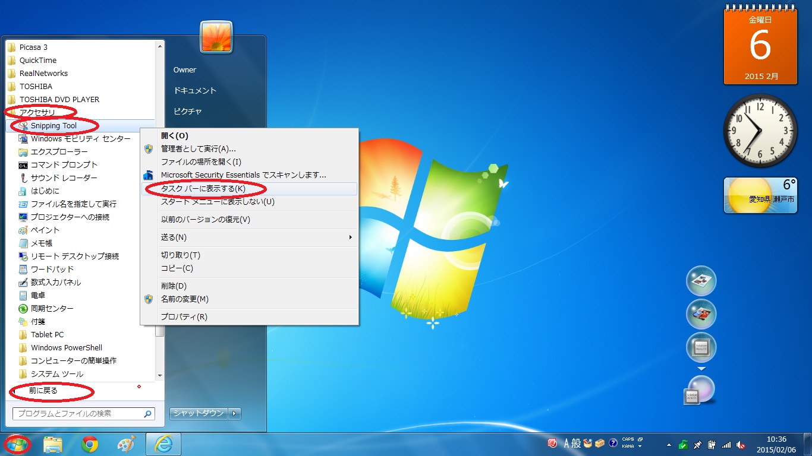The image size is (812, 456).
Task: Click the triangle below bubble launchers
Action: pos(701,369)
